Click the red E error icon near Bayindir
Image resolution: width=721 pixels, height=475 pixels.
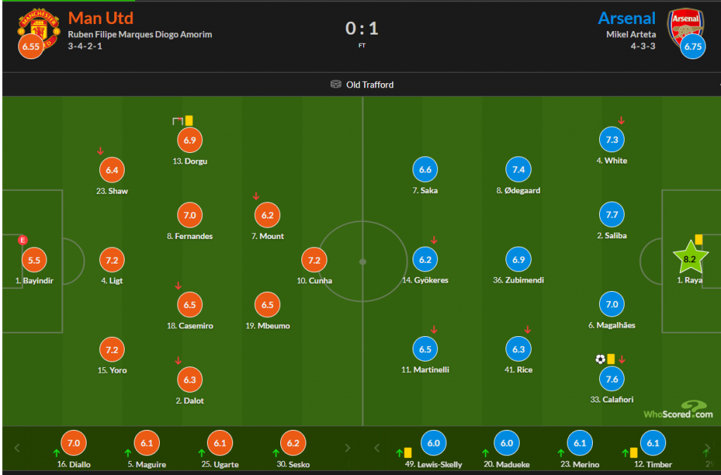click(23, 240)
